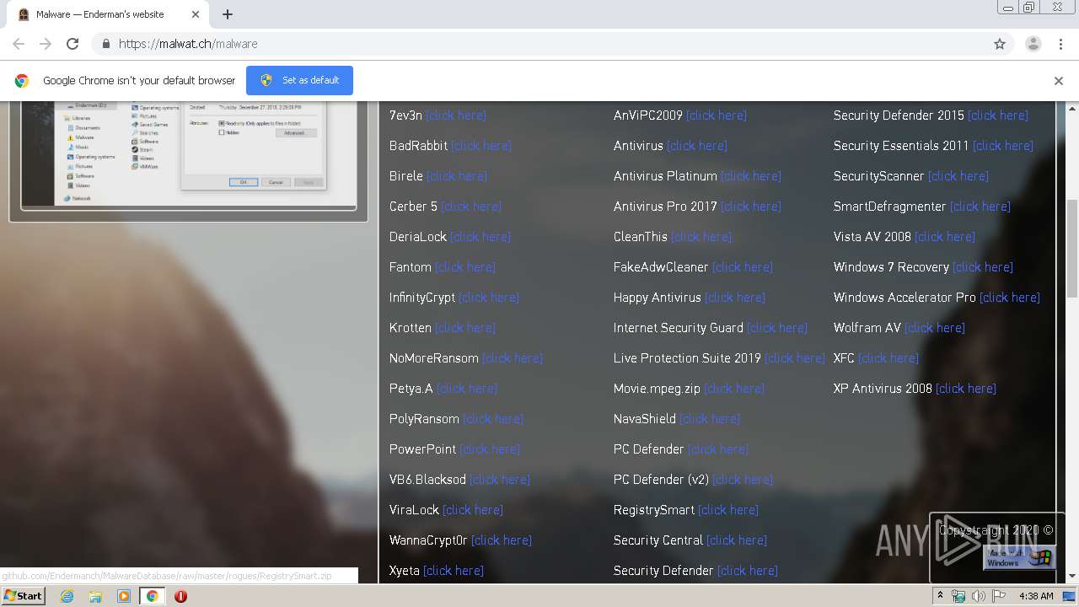
Task: Download Fantom via click here
Action: (x=465, y=267)
